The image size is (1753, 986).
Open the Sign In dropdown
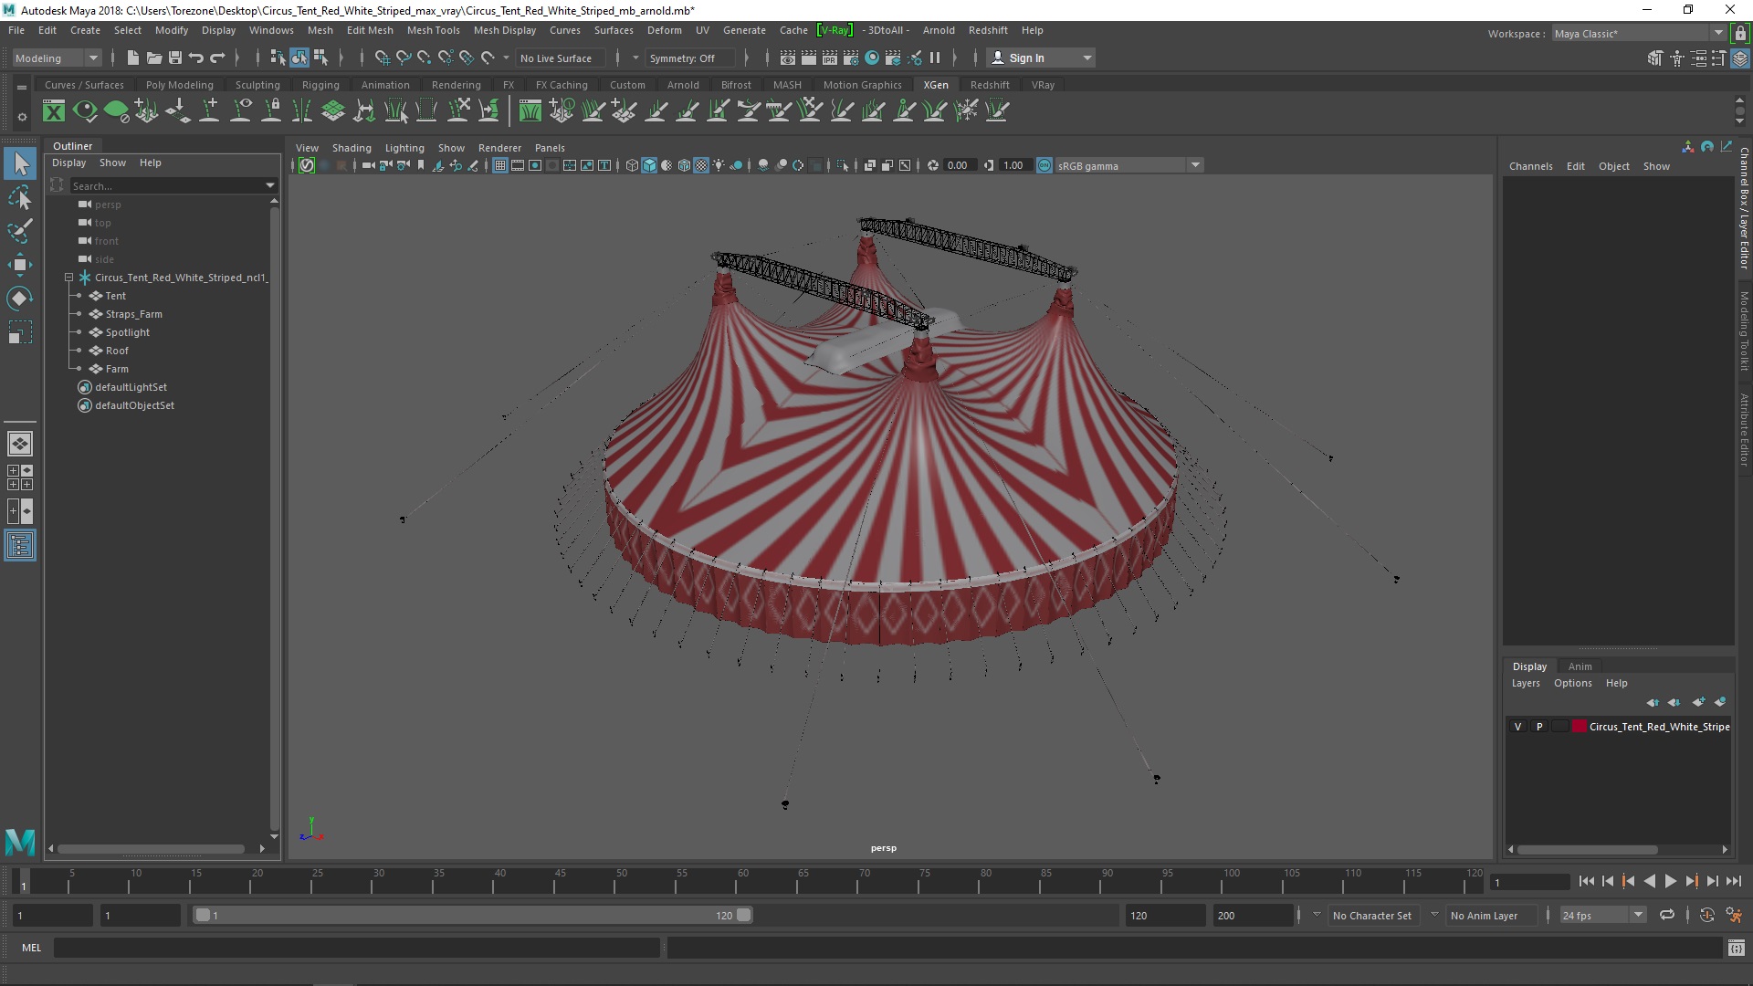(x=1041, y=58)
